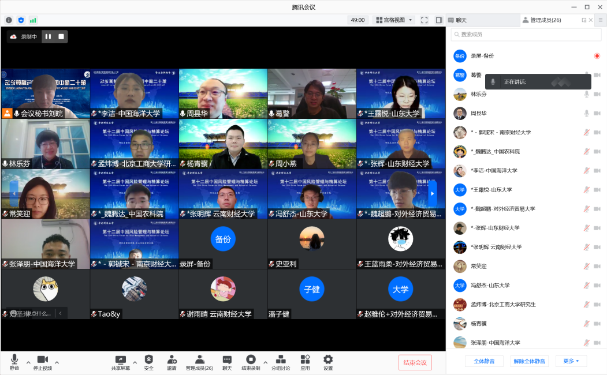Click the 搜索成员 member search field
This screenshot has width=607, height=375.
click(x=526, y=35)
